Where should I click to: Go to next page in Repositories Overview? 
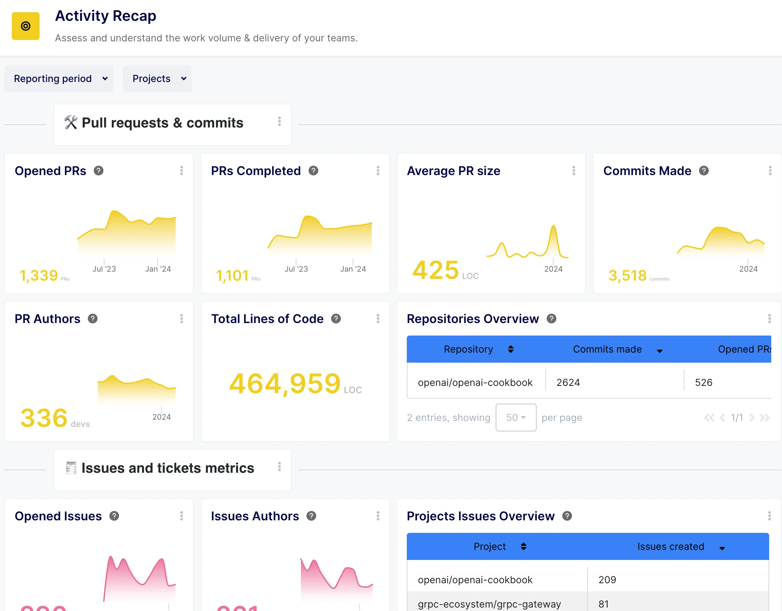coord(752,418)
